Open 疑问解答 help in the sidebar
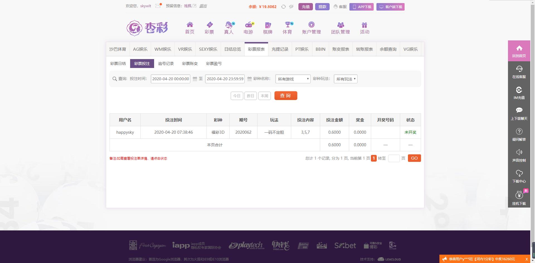The height and width of the screenshot is (263, 535). coord(519,135)
